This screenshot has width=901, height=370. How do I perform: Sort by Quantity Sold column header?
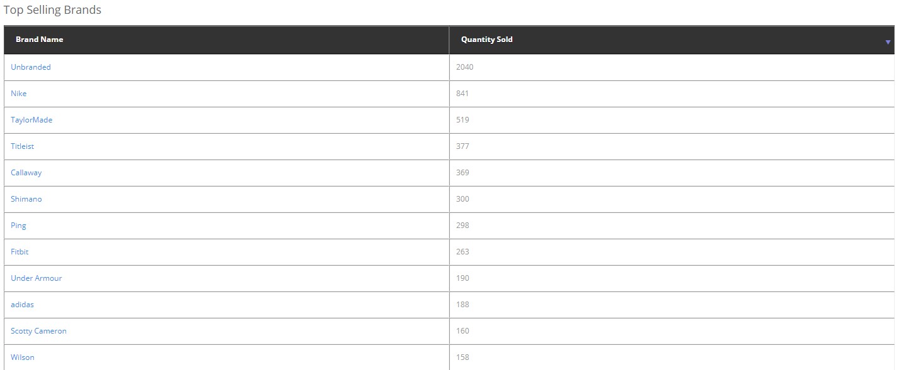click(486, 40)
